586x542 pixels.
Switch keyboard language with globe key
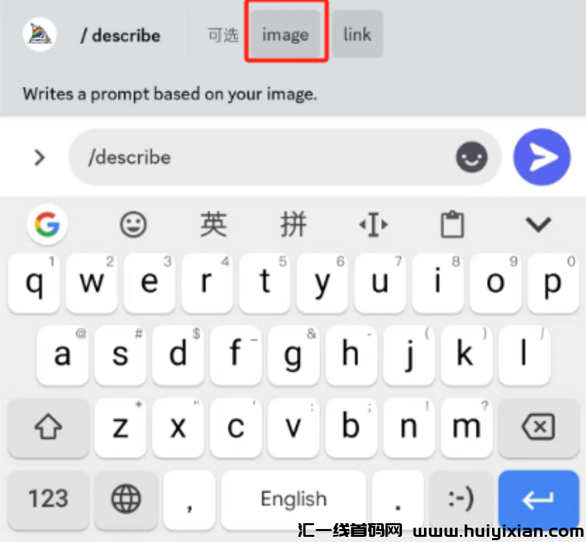coord(126,499)
